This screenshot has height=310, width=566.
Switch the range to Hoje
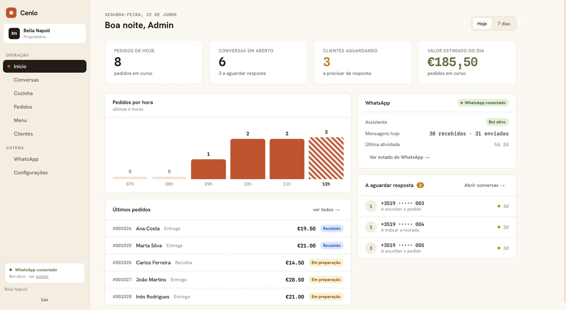coord(482,24)
